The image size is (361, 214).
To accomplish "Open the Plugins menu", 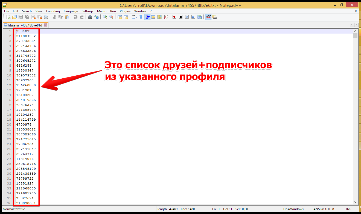I will (x=125, y=11).
